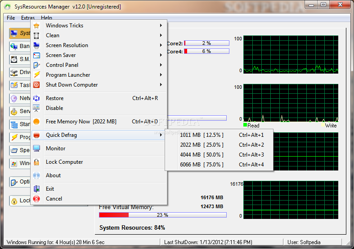The height and width of the screenshot is (249, 354).
Task: Click the Quick Defrag submenu arrow
Action: point(161,135)
